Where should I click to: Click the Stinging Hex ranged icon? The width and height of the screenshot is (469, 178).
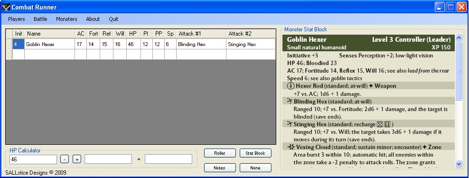(x=290, y=124)
